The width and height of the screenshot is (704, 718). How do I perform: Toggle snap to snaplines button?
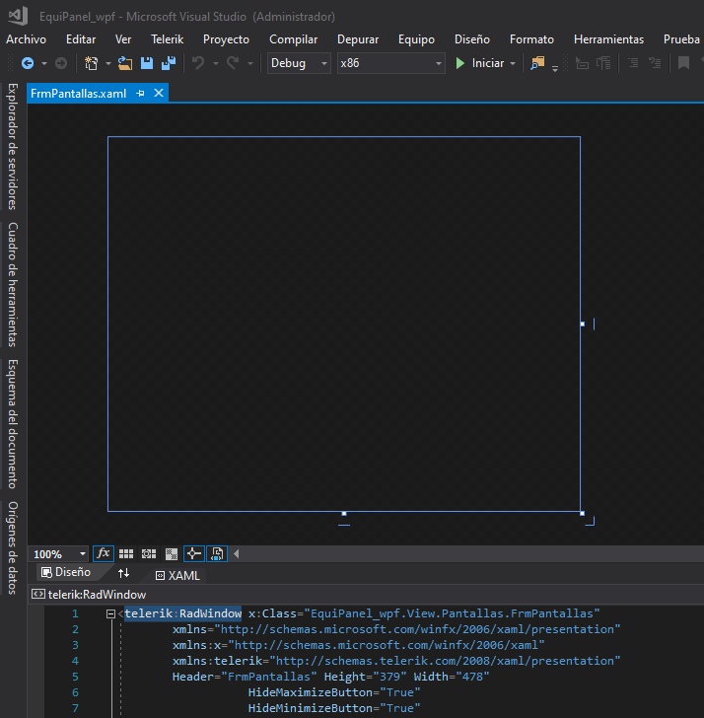click(193, 554)
